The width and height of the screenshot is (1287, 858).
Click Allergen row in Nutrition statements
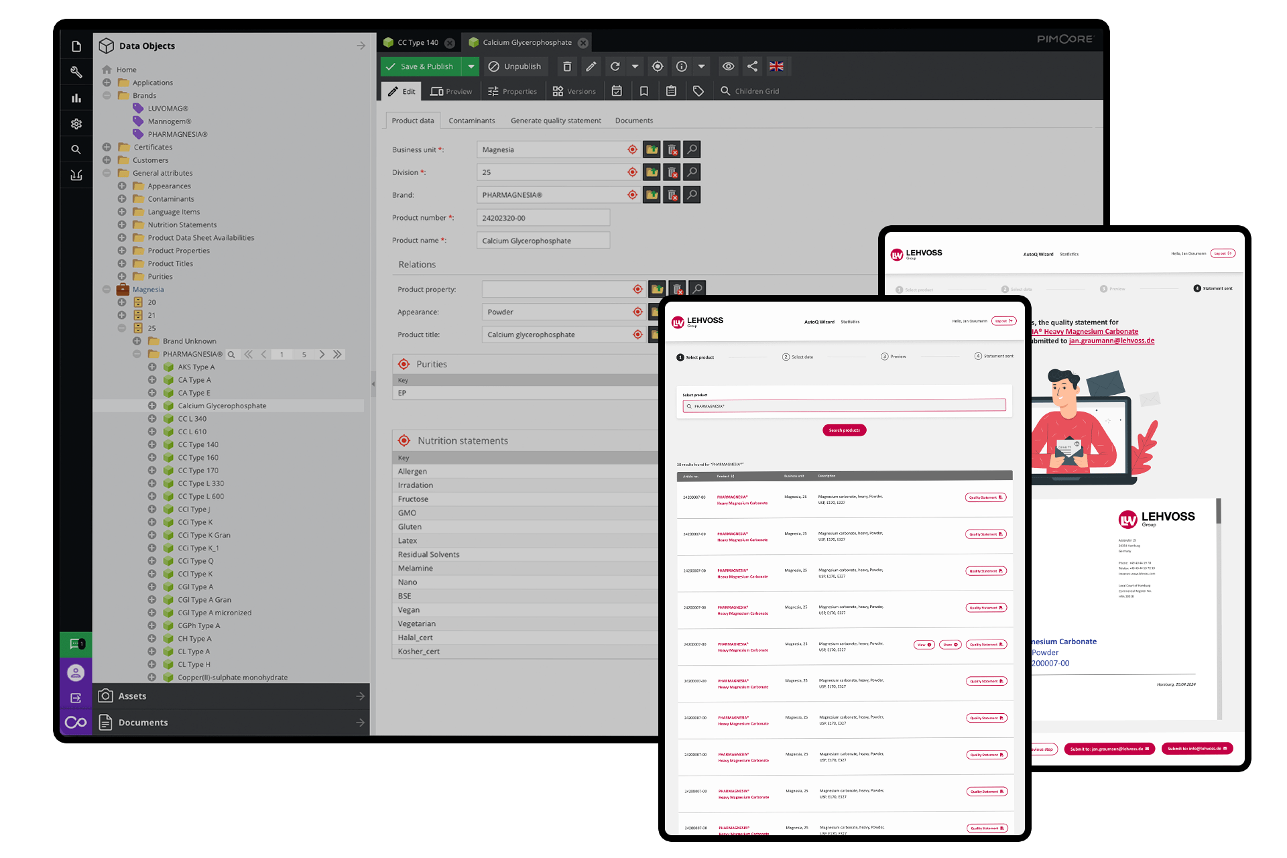[525, 471]
